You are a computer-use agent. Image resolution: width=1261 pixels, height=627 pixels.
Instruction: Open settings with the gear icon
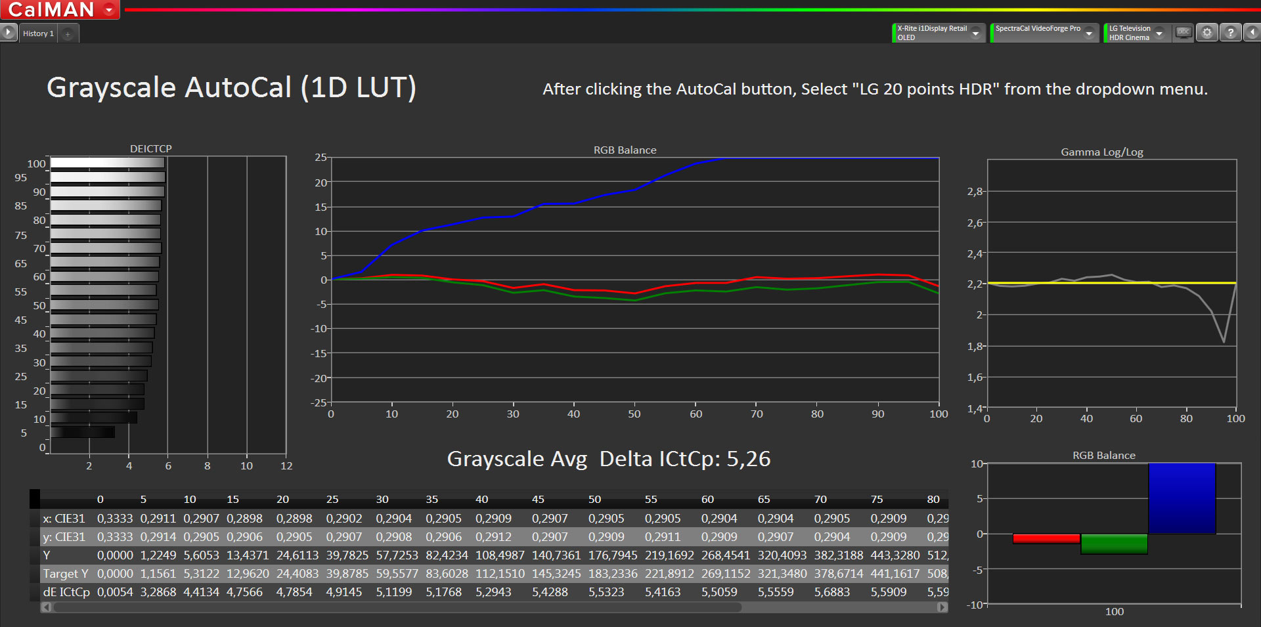coord(1207,32)
